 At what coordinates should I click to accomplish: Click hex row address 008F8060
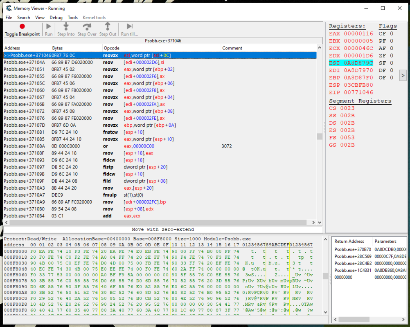tap(16, 275)
